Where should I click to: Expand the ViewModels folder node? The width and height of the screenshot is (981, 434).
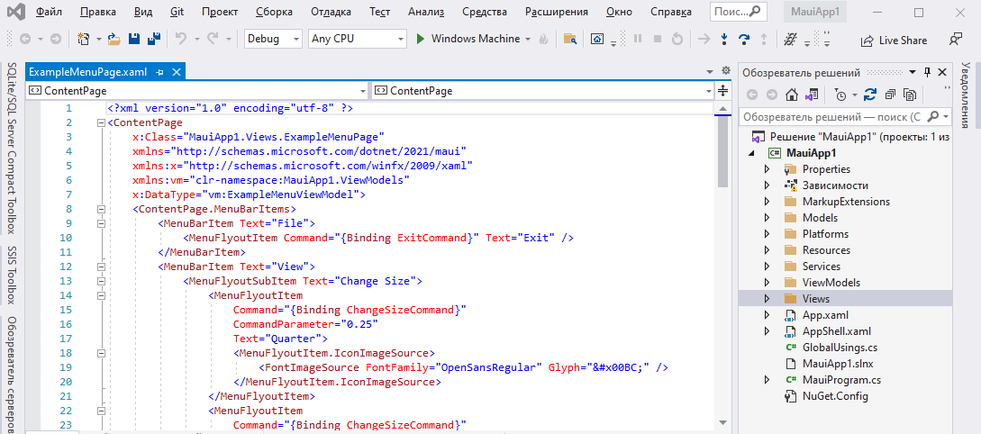pos(767,283)
